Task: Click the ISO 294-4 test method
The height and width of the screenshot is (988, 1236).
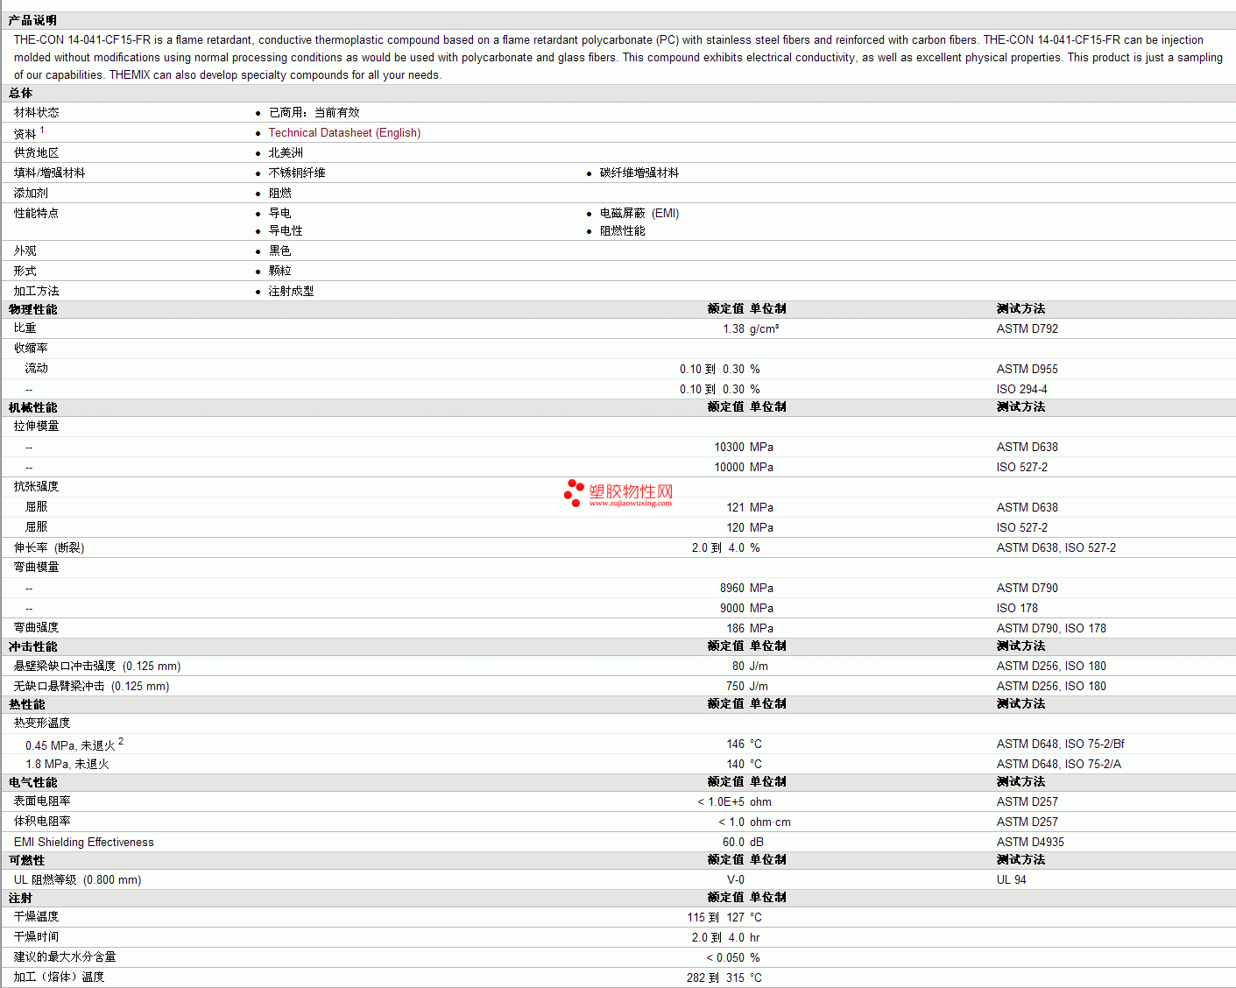Action: [1022, 390]
